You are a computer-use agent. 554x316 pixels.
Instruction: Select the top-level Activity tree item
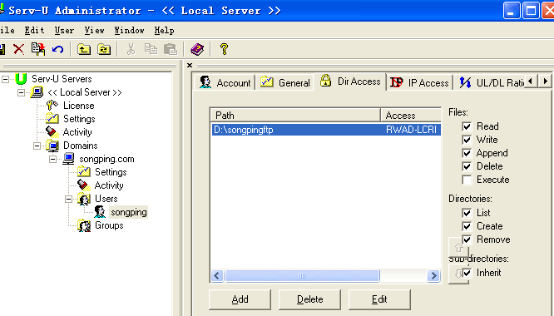[77, 132]
